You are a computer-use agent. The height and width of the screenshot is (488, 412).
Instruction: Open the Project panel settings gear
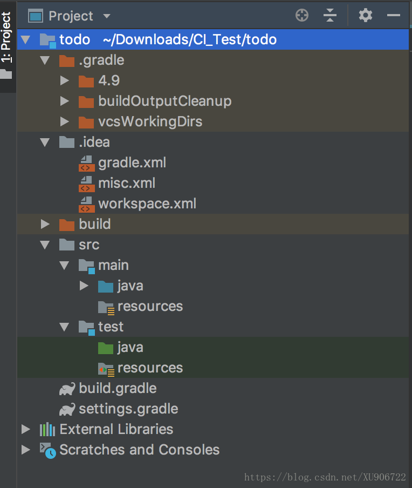[x=366, y=15]
